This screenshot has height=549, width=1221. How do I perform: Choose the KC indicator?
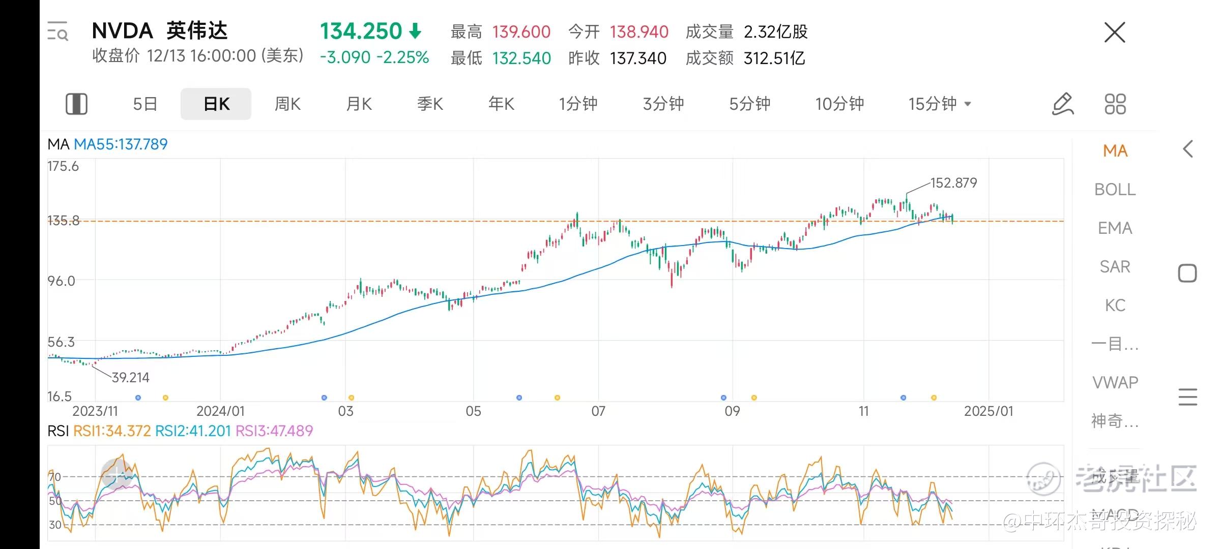[x=1115, y=306]
